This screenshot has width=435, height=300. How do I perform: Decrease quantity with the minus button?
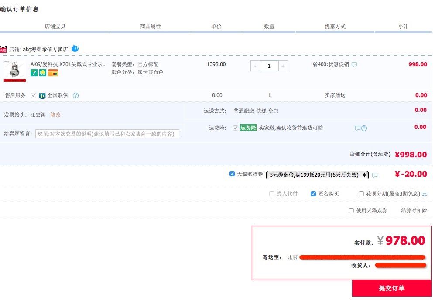pyautogui.click(x=255, y=66)
